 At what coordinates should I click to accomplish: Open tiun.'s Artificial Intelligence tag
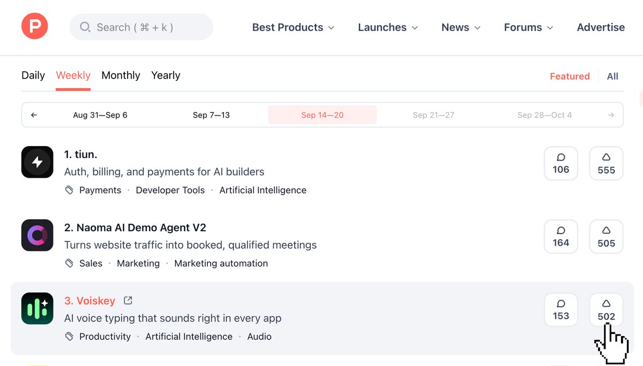click(263, 190)
